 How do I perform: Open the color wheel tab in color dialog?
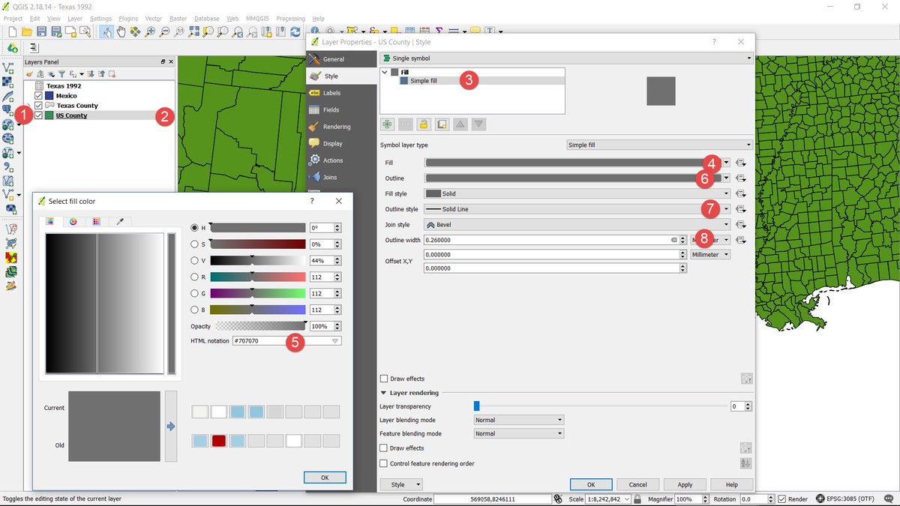(x=73, y=221)
